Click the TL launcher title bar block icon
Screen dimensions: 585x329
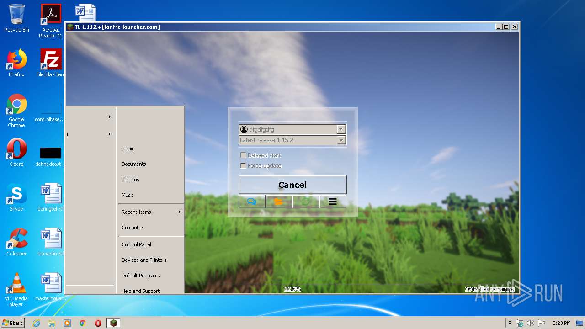70,27
